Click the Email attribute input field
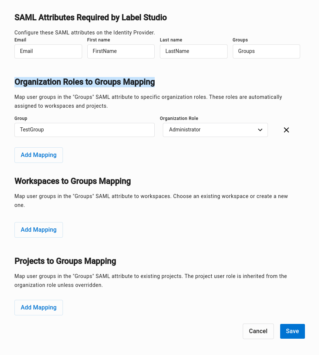This screenshot has width=319, height=355. click(x=48, y=51)
